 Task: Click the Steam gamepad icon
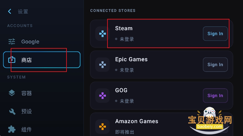click(x=102, y=34)
